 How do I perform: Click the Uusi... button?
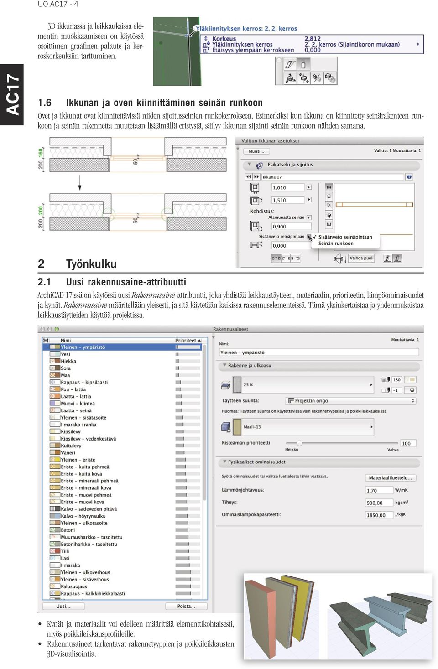63,607
